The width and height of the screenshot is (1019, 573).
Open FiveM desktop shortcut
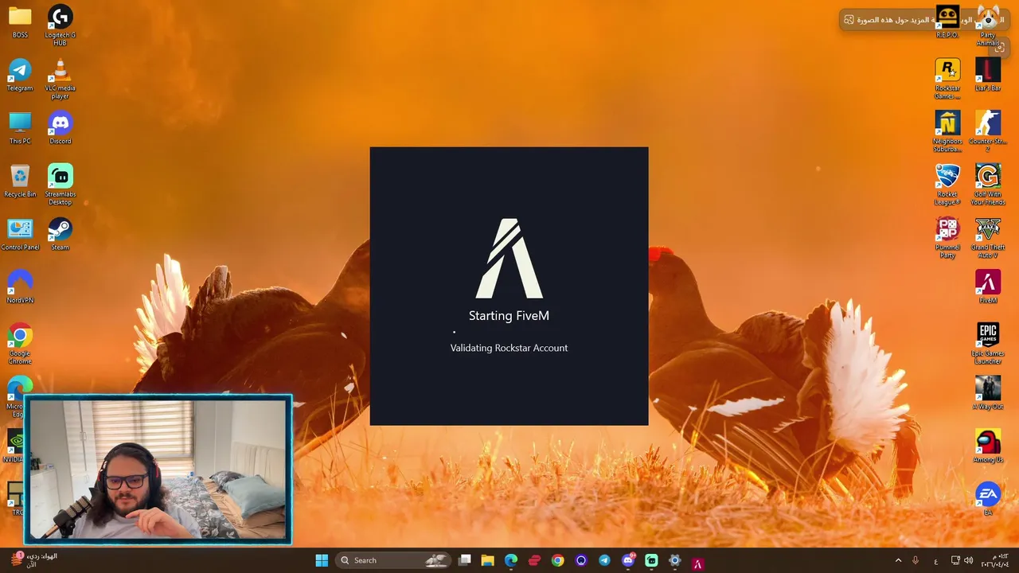click(988, 287)
